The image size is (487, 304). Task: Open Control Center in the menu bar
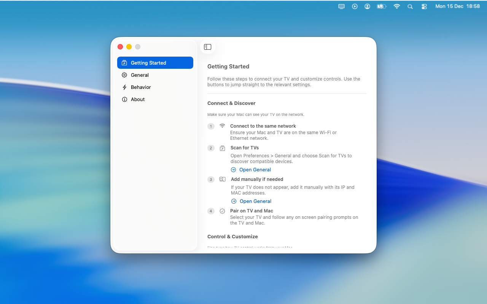tap(424, 6)
